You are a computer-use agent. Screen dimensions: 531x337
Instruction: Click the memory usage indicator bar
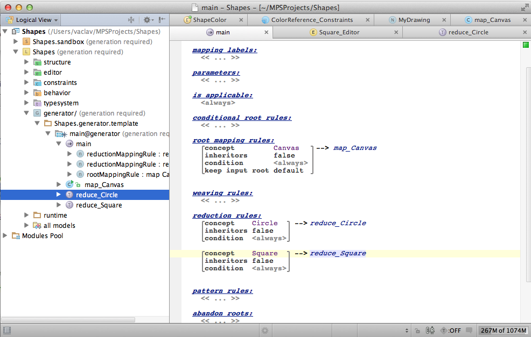click(503, 331)
